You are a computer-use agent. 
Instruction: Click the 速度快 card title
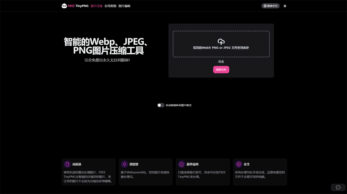coord(134,164)
